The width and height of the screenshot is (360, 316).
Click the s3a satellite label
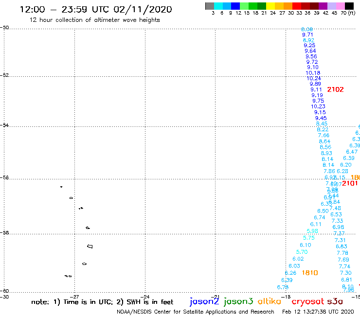pos(335,302)
